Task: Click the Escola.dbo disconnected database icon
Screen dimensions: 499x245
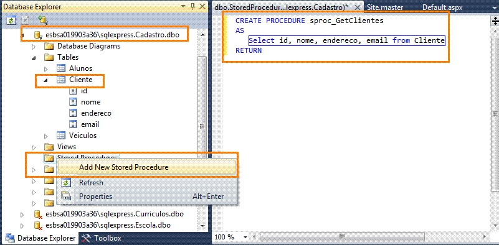Action: pos(39,225)
